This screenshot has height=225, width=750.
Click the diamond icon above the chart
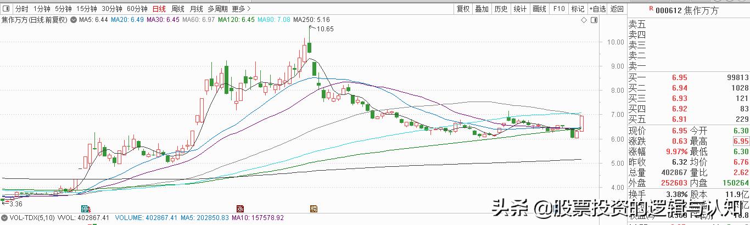coord(584,20)
